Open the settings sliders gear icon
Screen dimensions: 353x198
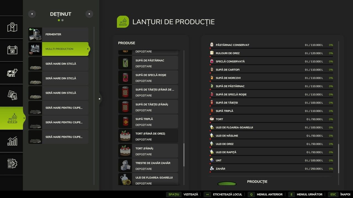(x=12, y=164)
